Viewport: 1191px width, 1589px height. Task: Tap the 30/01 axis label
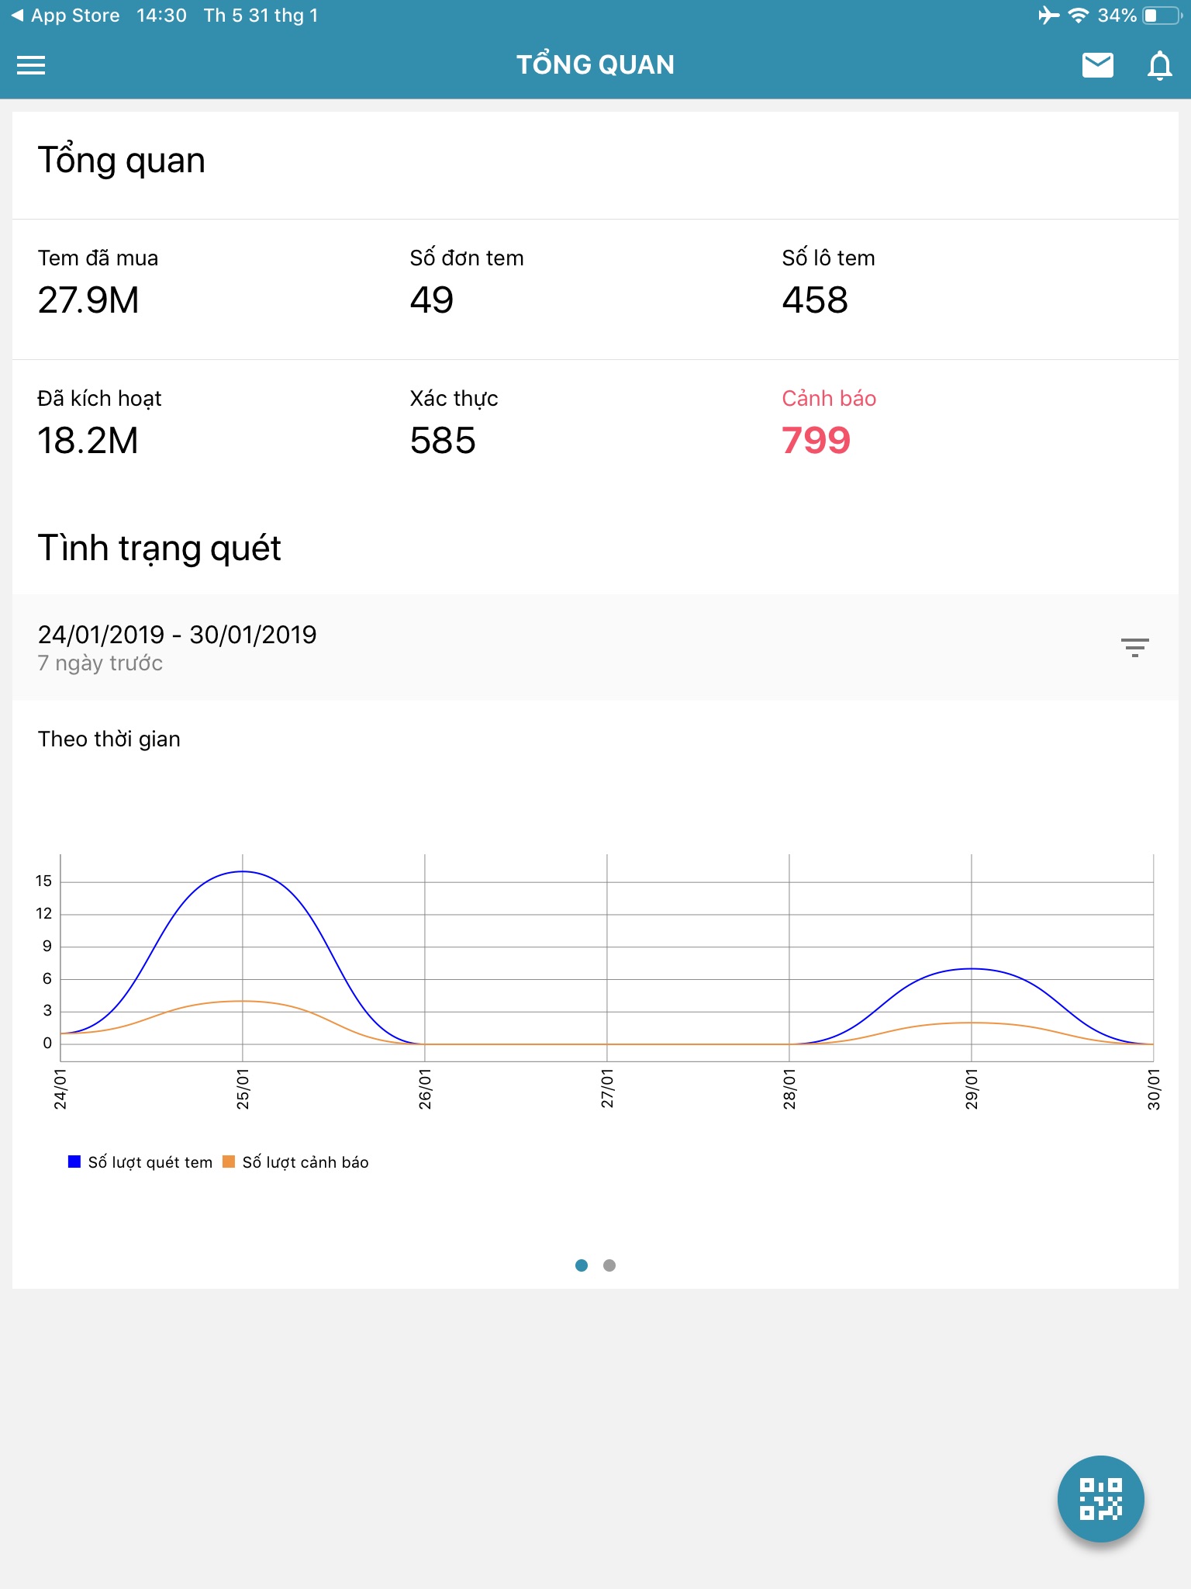[x=1154, y=1089]
